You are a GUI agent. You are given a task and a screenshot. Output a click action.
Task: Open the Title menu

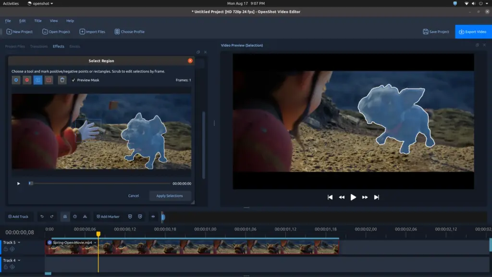(x=37, y=21)
